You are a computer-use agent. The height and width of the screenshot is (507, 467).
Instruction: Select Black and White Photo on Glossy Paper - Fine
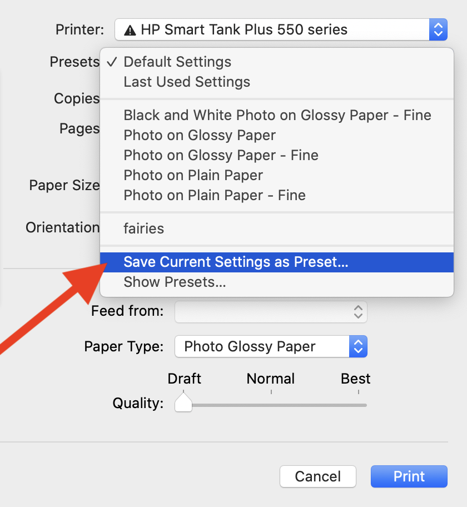277,115
